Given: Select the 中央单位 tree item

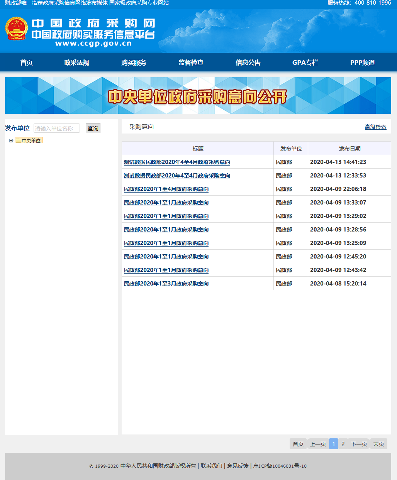Looking at the screenshot, I should point(31,140).
